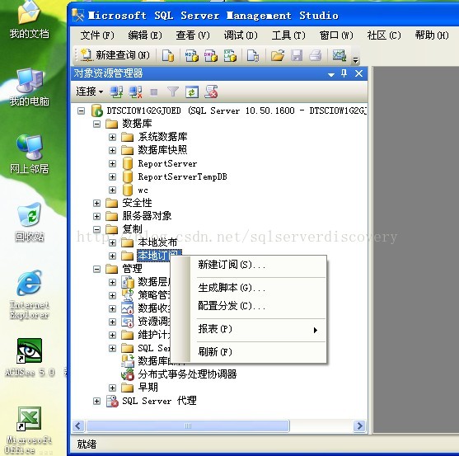Viewport: 459px width, 456px height.
Task: Collapse the 复制 folder node
Action: (x=96, y=229)
